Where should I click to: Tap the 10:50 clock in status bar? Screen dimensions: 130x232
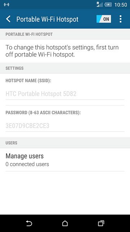click(121, 5)
